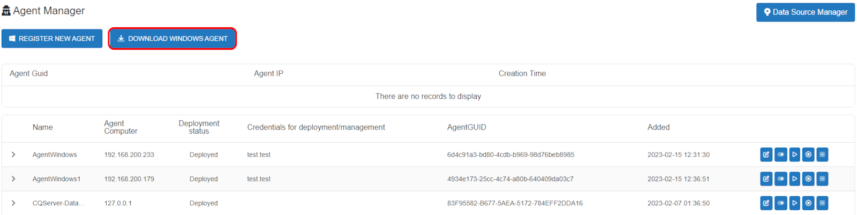
Task: Start the AgentWindows agent with play icon
Action: (x=795, y=155)
